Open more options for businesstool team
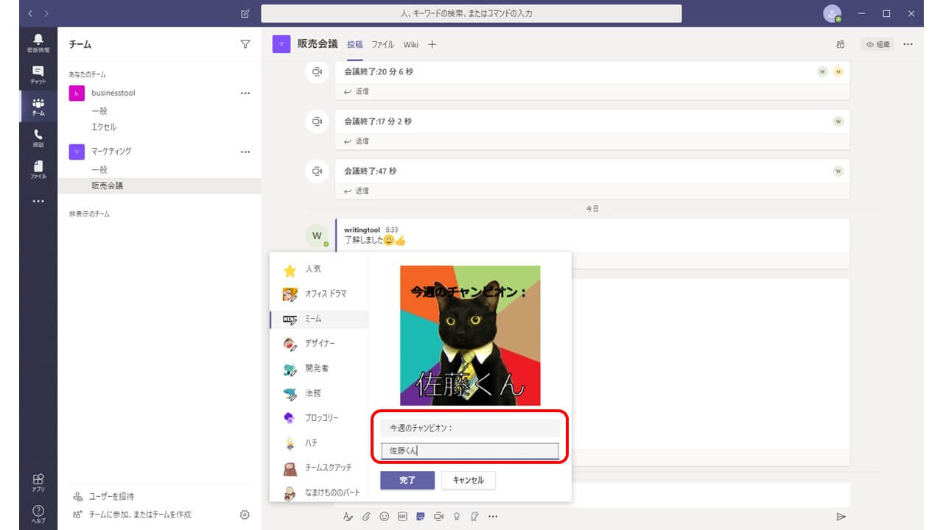This screenshot has height=530, width=943. tap(245, 93)
